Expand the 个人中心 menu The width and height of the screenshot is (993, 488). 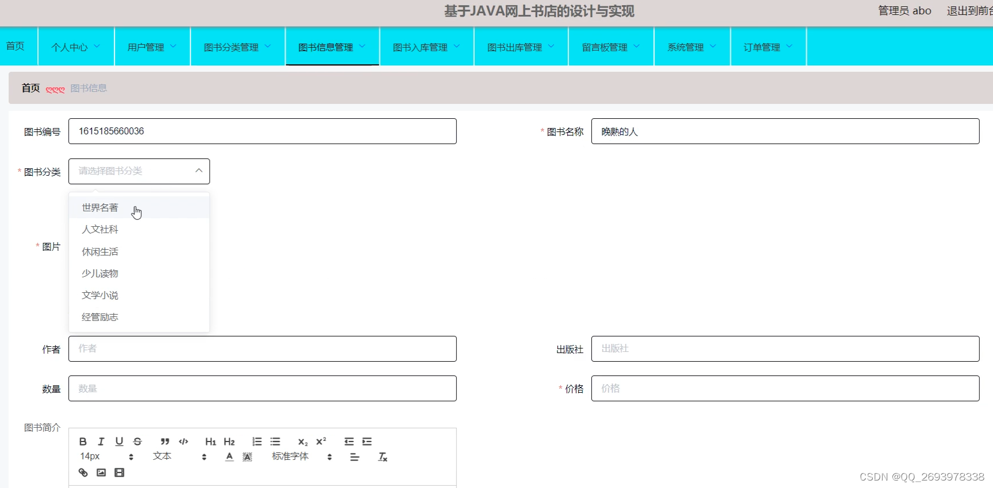76,47
